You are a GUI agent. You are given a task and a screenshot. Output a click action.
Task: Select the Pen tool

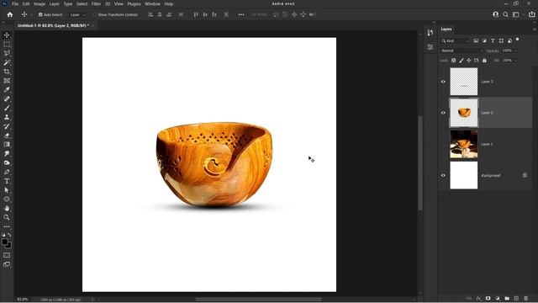[x=7, y=172]
